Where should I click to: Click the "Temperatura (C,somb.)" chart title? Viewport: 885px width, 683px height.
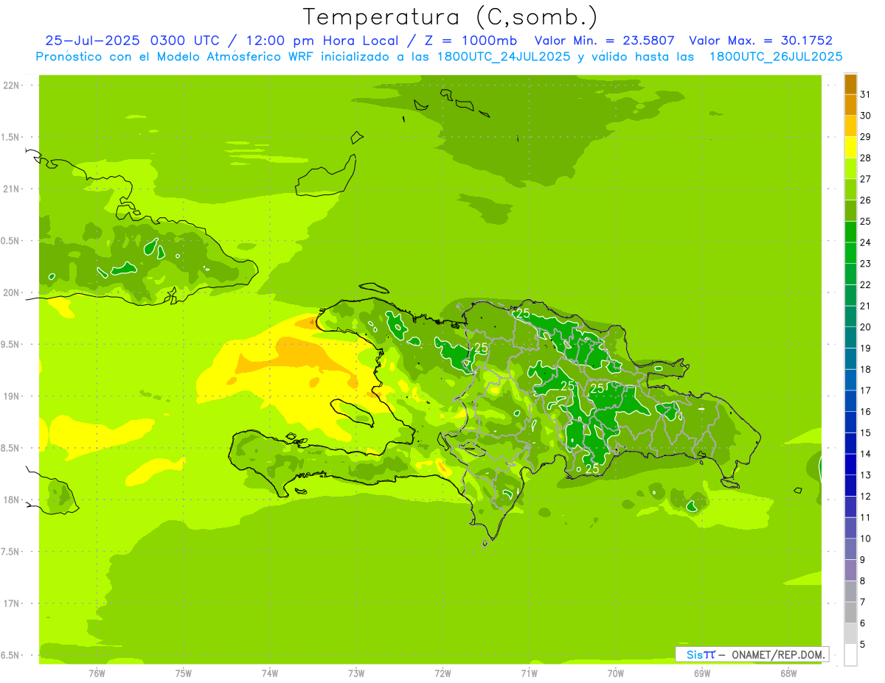tap(450, 17)
